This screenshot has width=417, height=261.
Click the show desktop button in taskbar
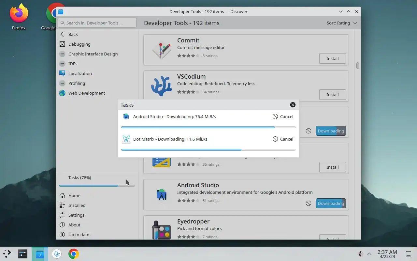409,254
